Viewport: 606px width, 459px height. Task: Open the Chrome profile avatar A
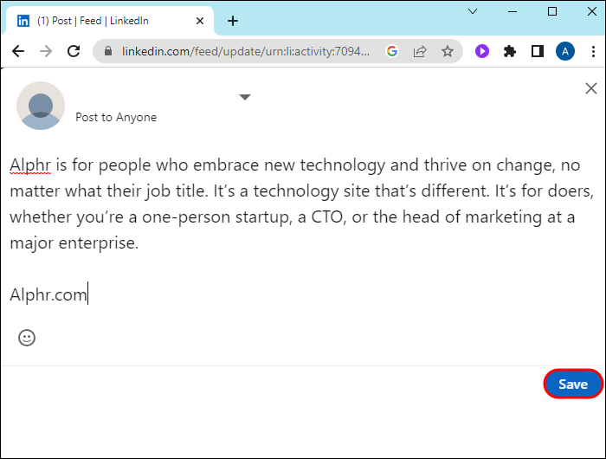tap(565, 51)
